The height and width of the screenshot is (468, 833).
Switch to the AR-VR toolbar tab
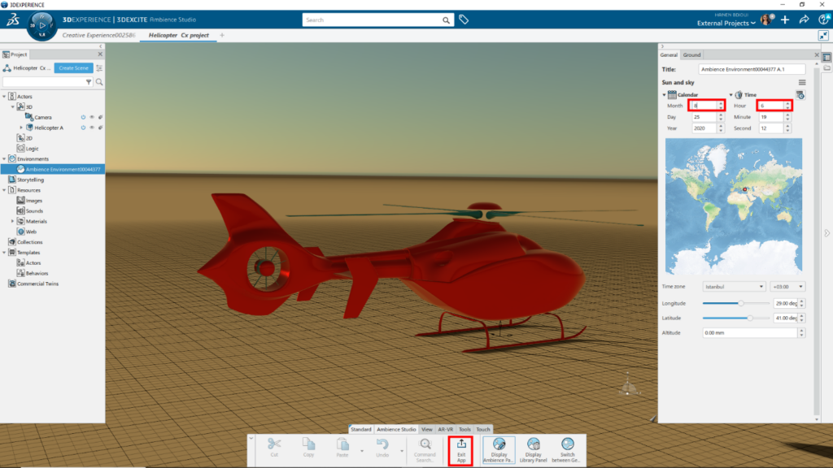pyautogui.click(x=445, y=429)
